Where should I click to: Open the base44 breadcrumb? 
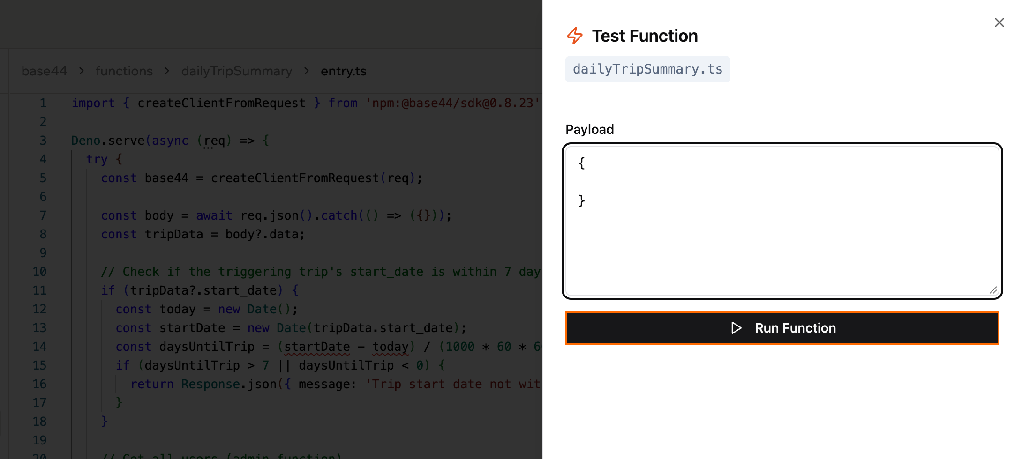point(45,71)
